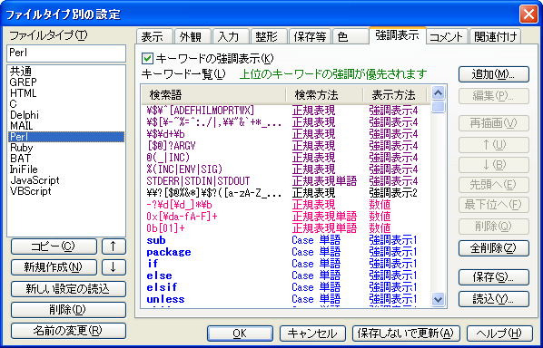Switch to the 保存等 tab

coord(310,36)
